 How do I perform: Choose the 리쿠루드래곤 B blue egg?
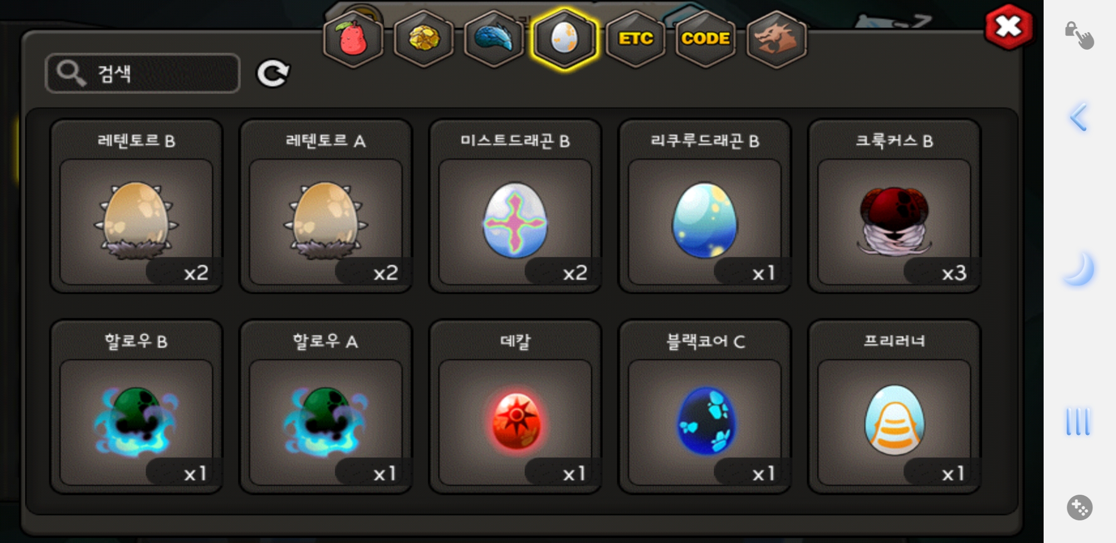(x=705, y=206)
